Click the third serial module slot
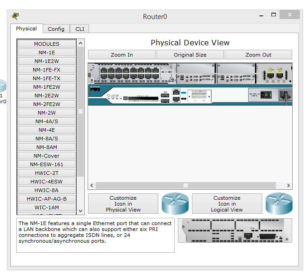The image size is (304, 274). [236, 74]
